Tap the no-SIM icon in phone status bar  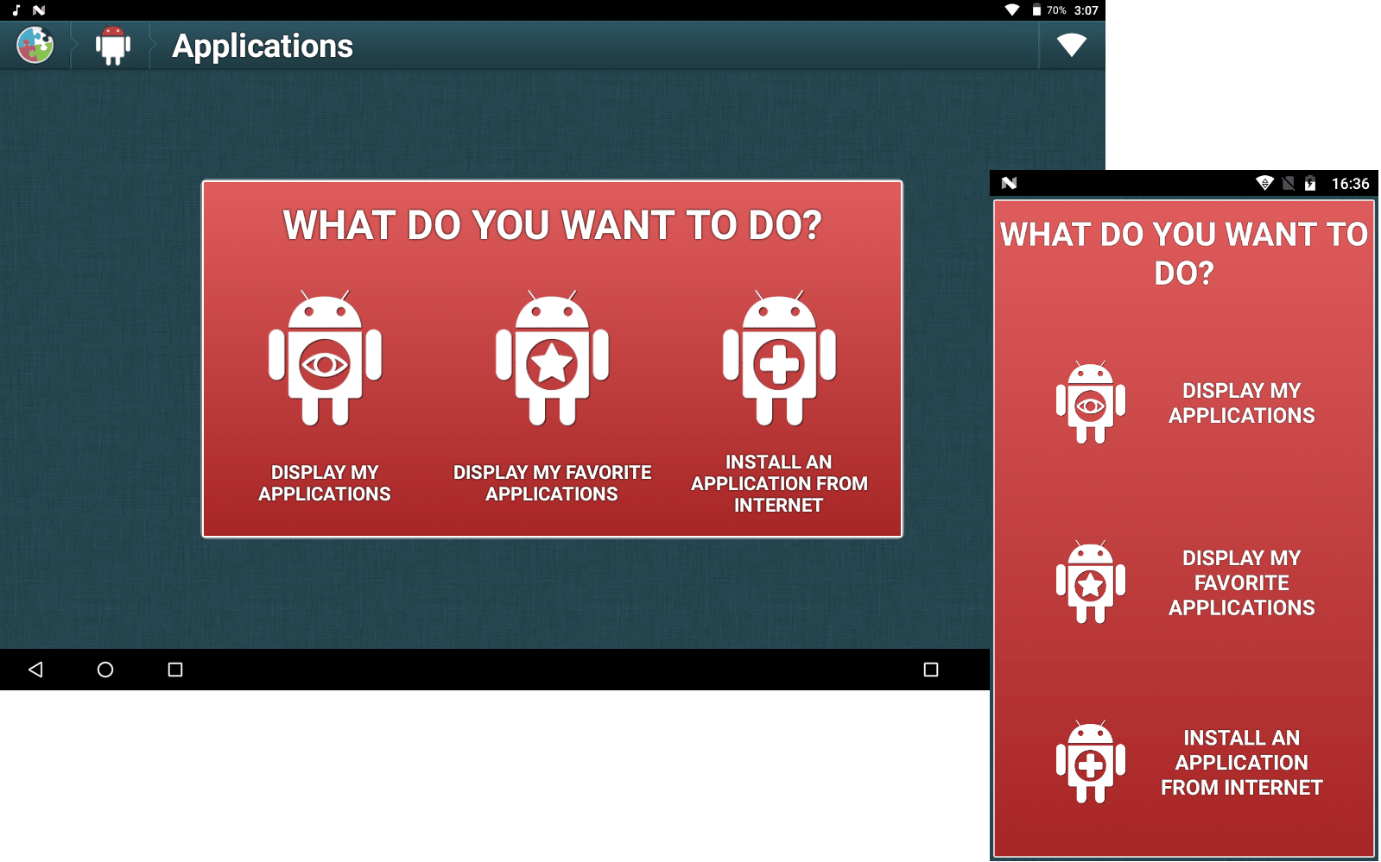(1289, 183)
